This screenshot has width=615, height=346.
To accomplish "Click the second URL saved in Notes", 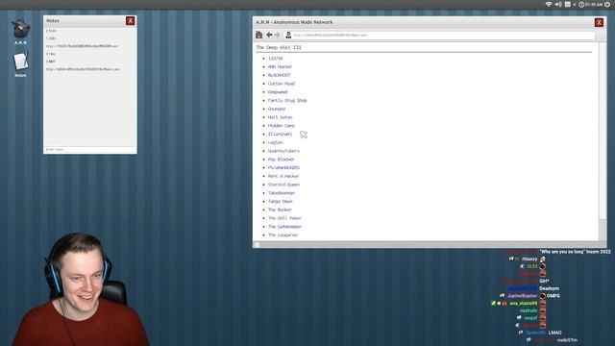I will 83,69.
